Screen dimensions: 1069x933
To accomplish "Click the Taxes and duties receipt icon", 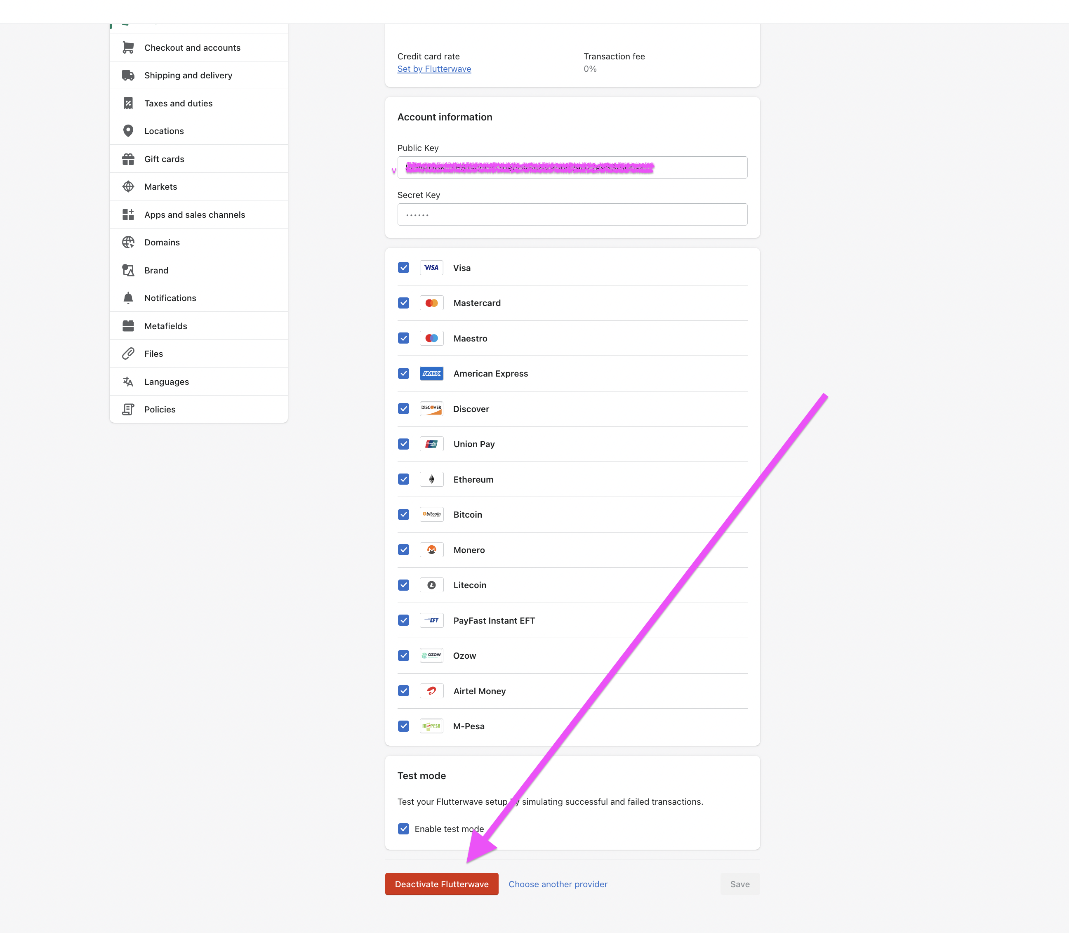I will coord(128,103).
